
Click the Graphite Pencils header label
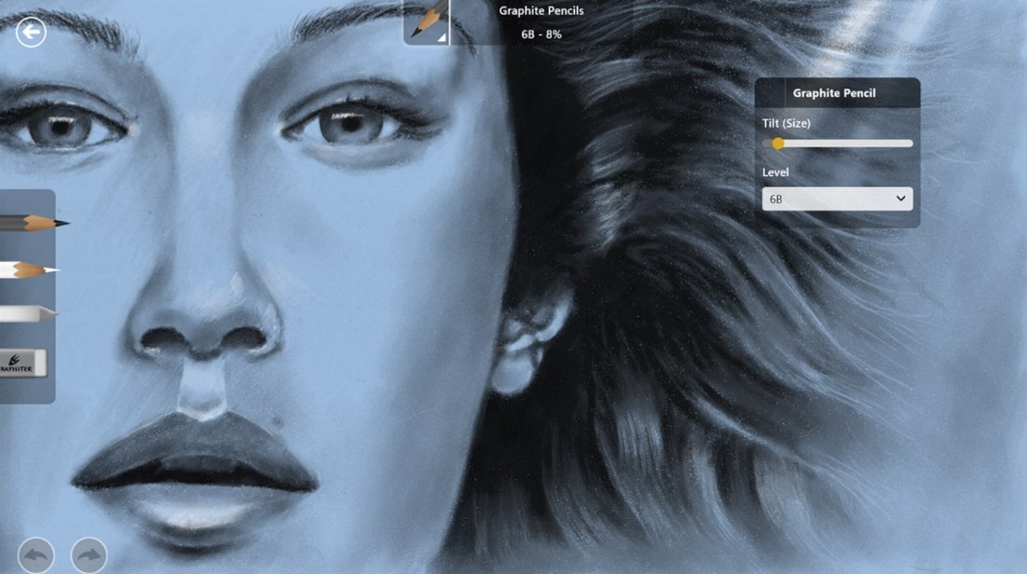tap(541, 10)
